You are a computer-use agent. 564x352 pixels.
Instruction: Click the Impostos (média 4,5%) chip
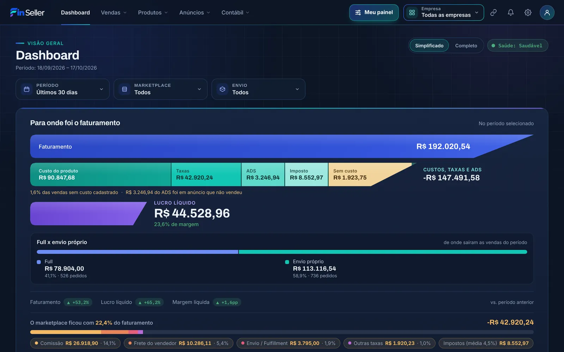point(486,343)
